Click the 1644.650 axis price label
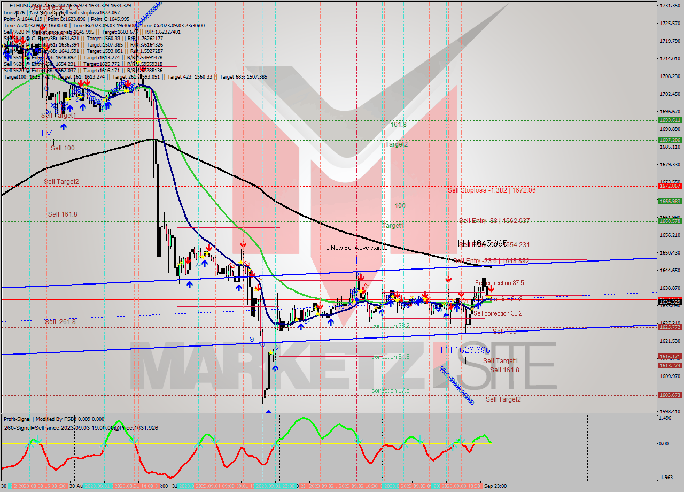This screenshot has width=684, height=492. [670, 270]
